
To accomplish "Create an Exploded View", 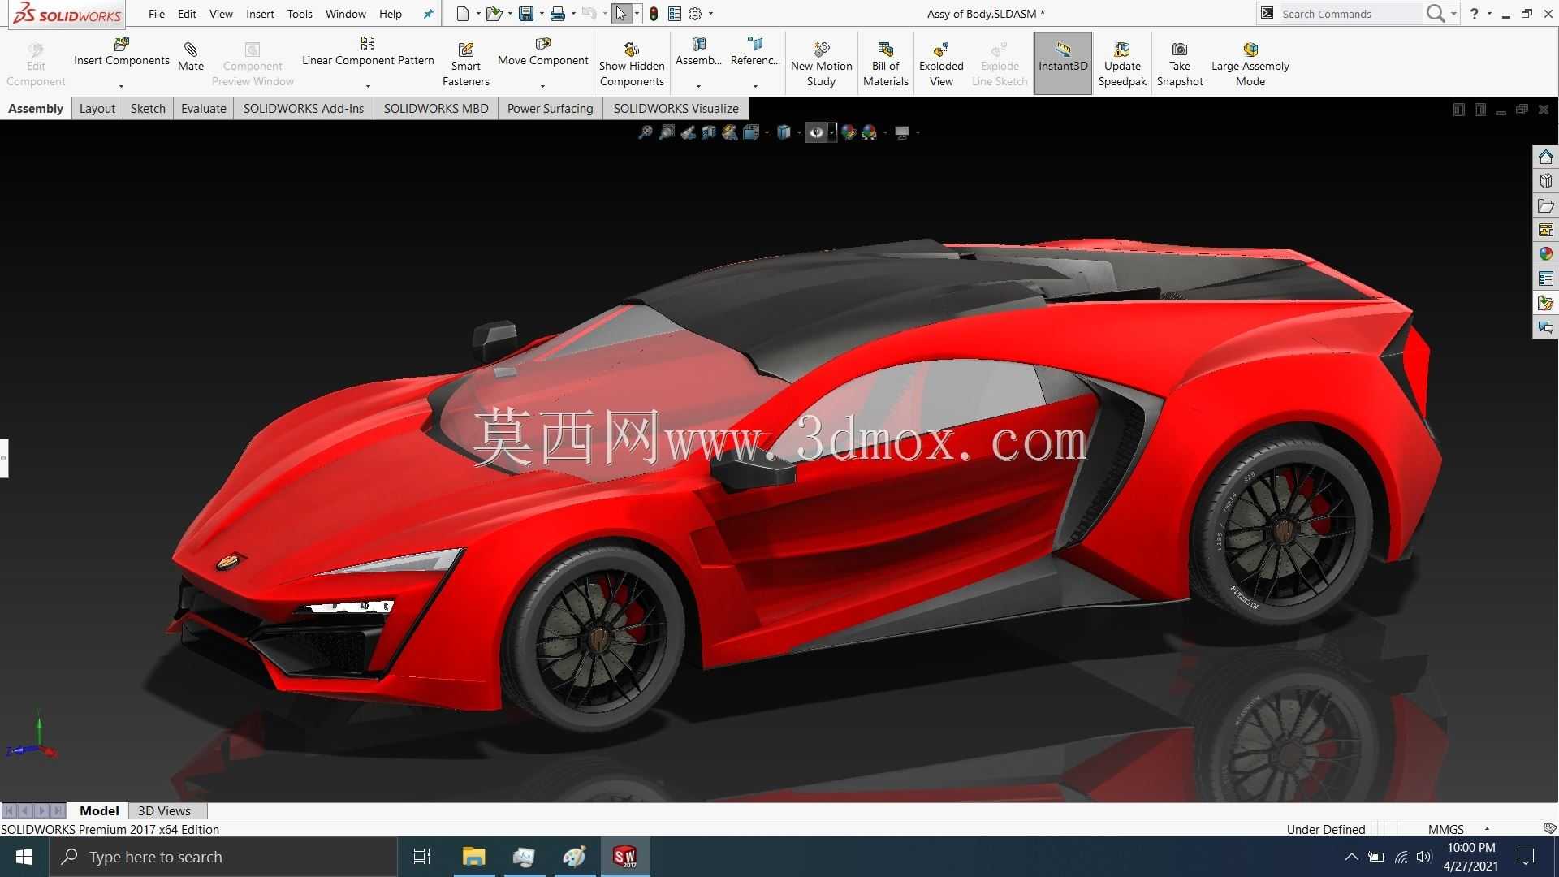I will [x=941, y=64].
